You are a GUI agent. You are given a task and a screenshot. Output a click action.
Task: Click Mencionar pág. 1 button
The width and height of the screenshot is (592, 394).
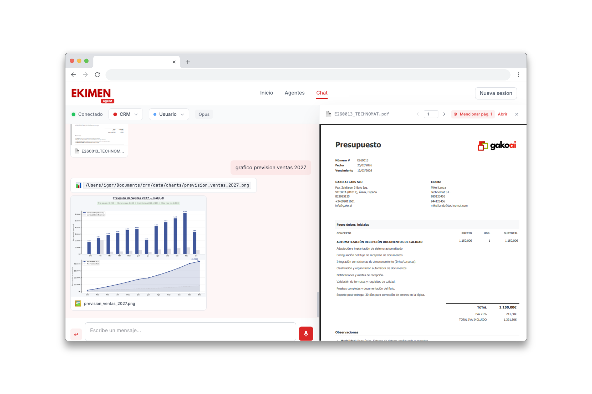tap(473, 114)
